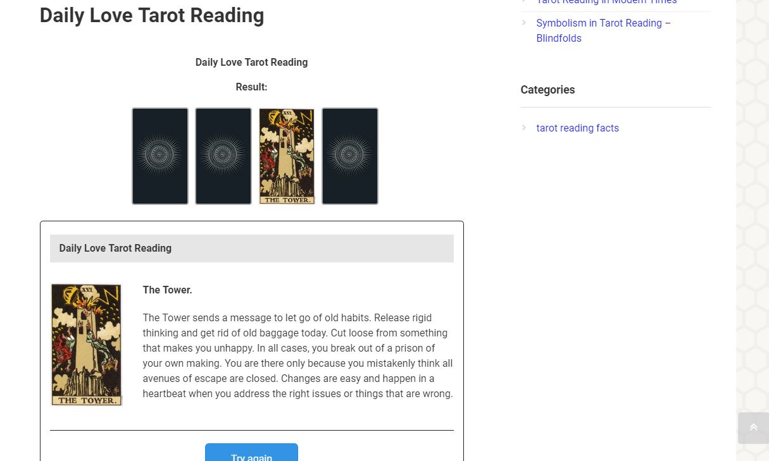Open the tarot reading facts category
Viewport: 769px width, 461px height.
(577, 128)
